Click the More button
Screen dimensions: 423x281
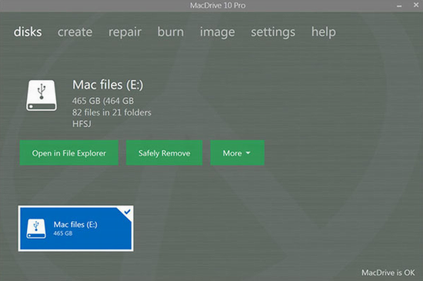coord(238,152)
